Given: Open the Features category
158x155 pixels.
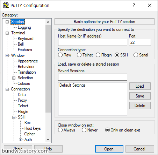Looking at the screenshot, I should pyautogui.click(x=25, y=50).
